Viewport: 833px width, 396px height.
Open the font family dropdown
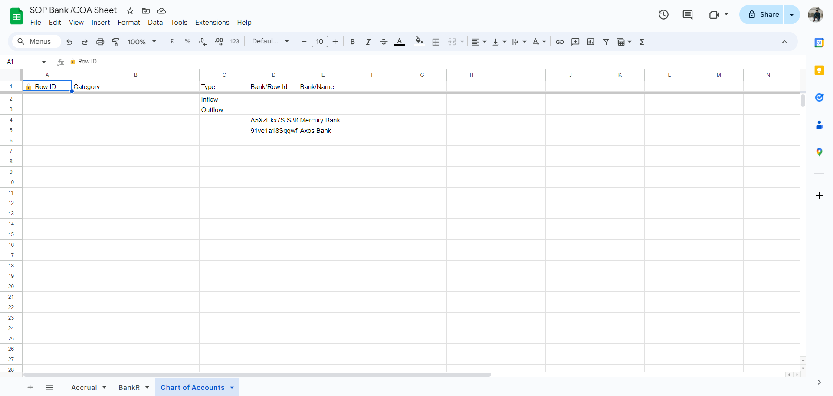(x=270, y=42)
